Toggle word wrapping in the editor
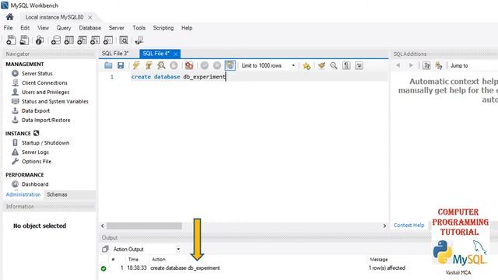Viewport: 498px width, 280px height. [359, 65]
